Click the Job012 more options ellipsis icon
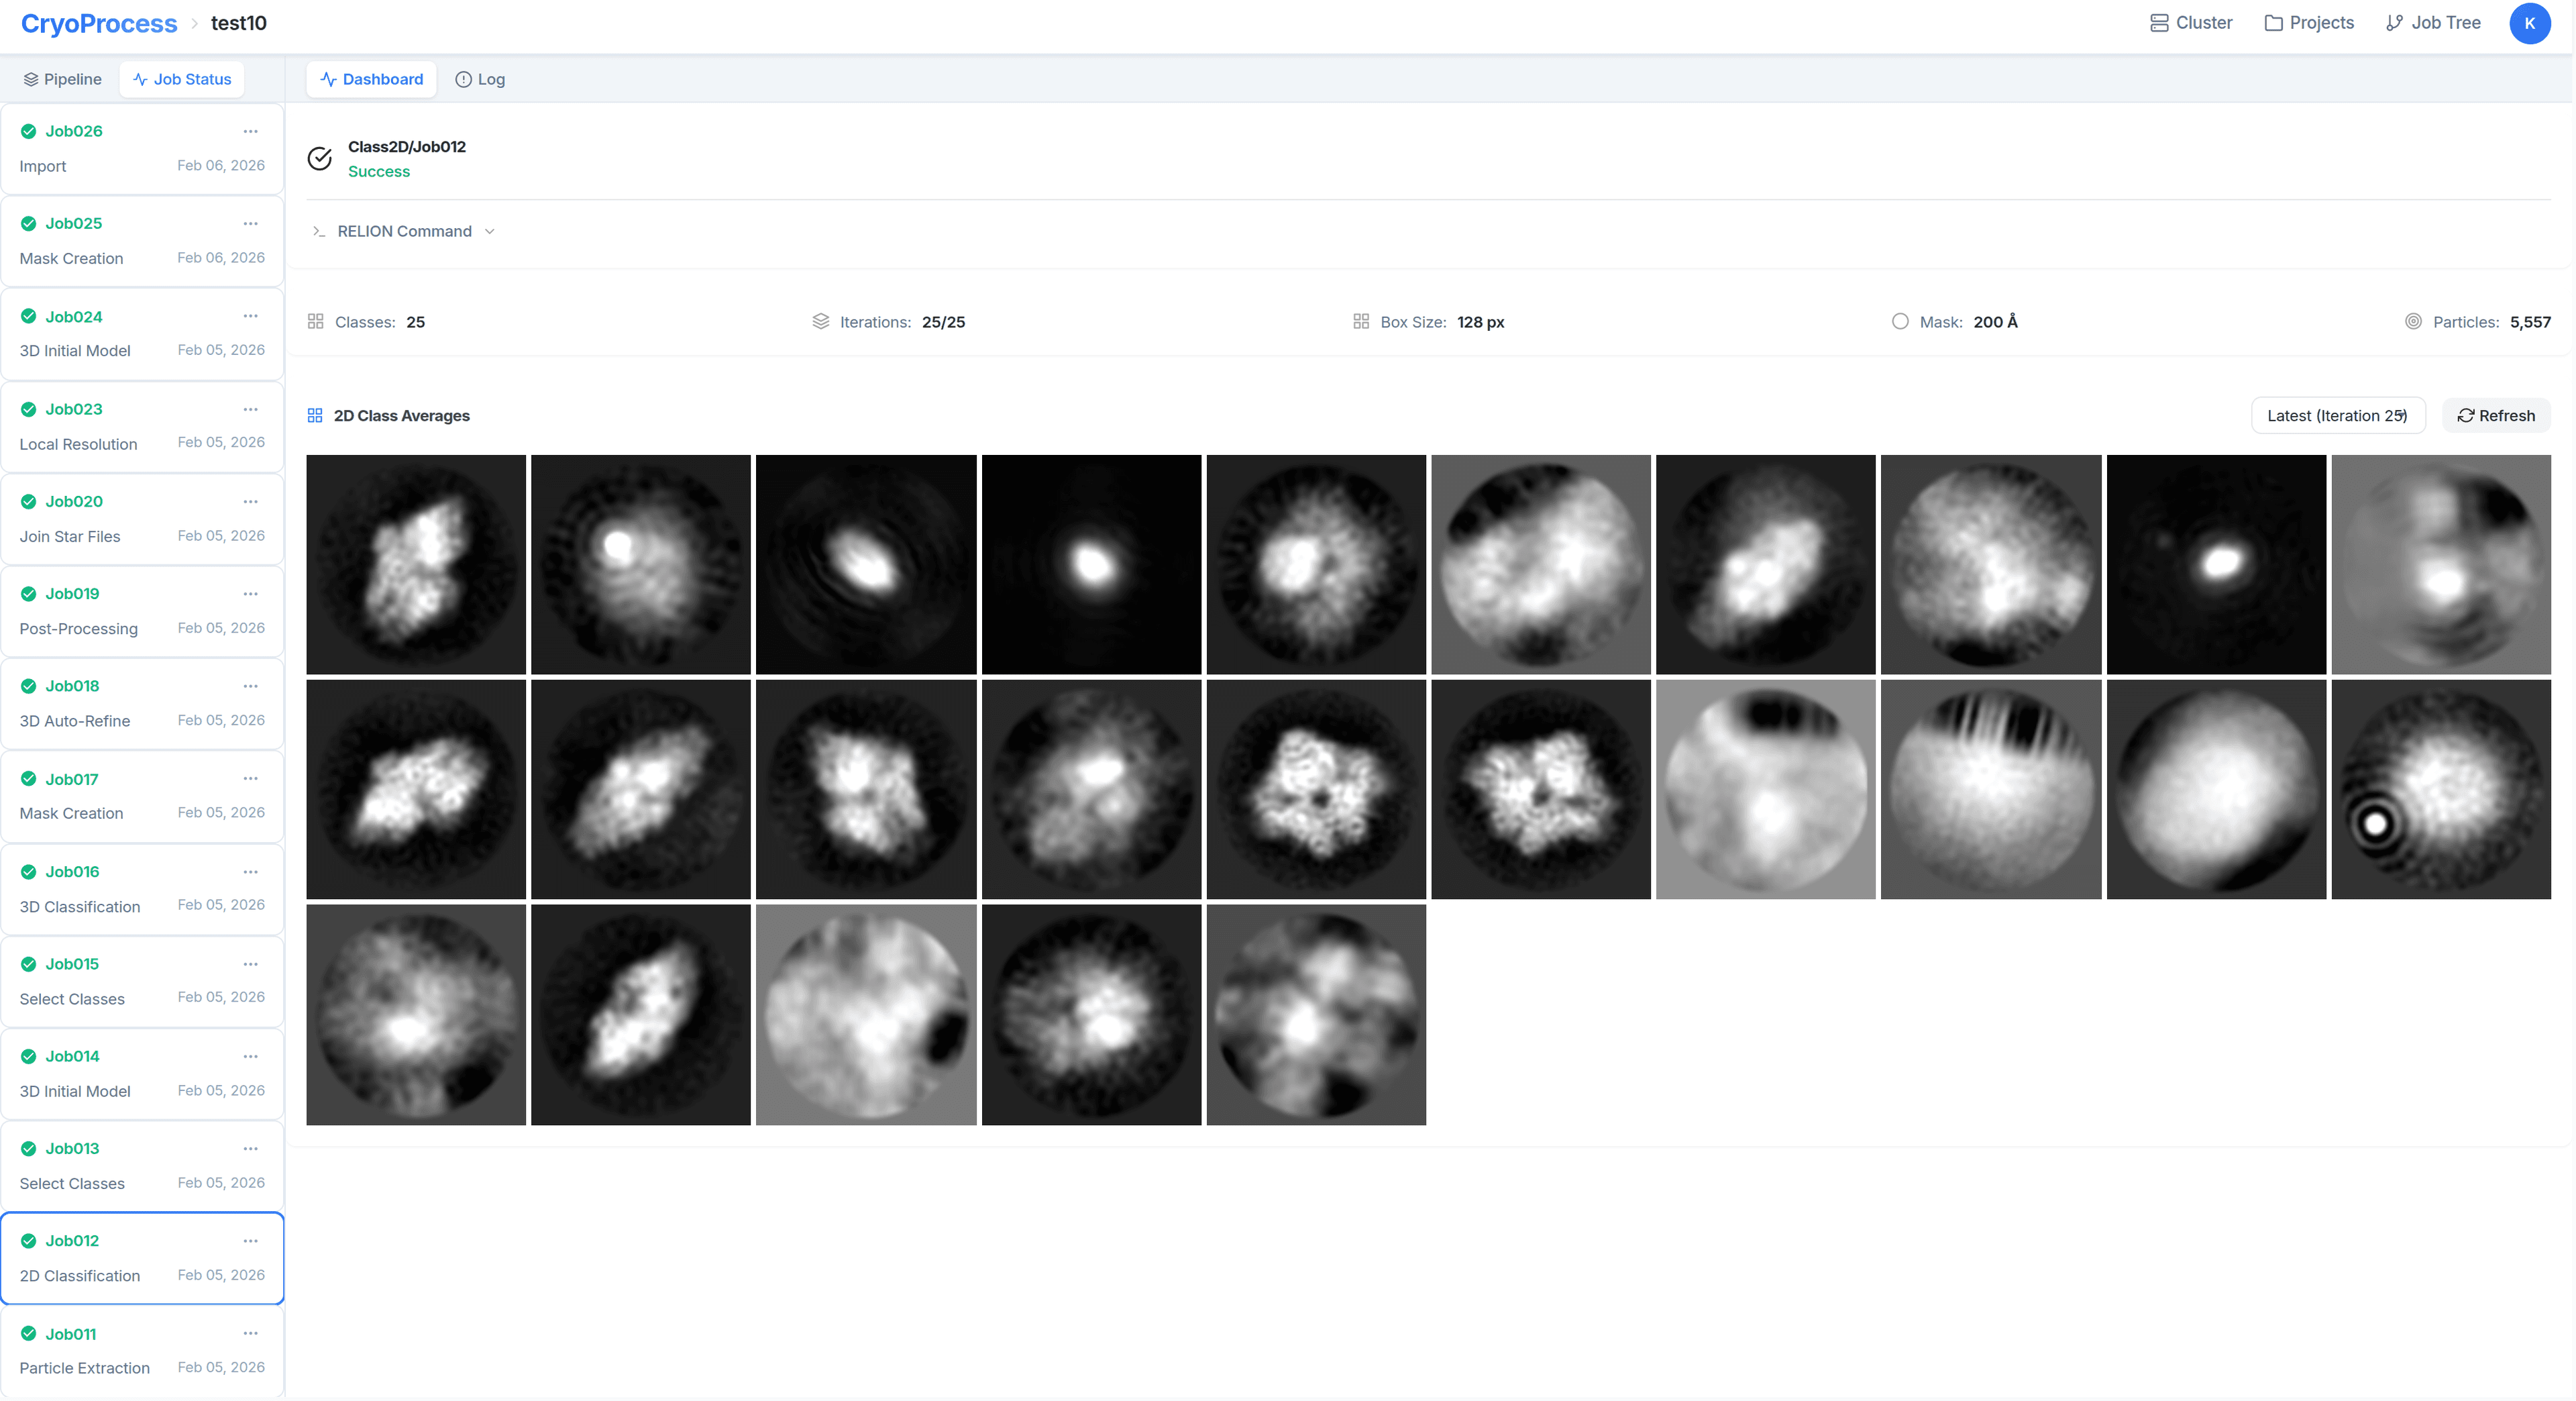The height and width of the screenshot is (1401, 2576). click(250, 1241)
